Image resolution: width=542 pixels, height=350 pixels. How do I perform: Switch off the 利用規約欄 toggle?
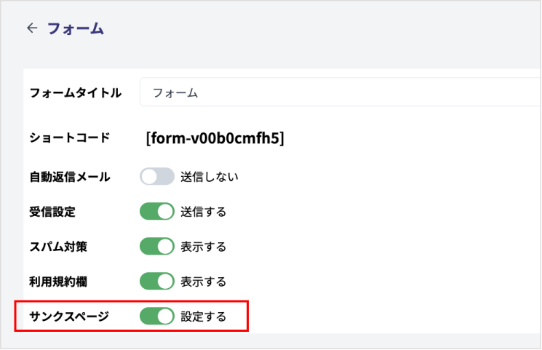157,281
